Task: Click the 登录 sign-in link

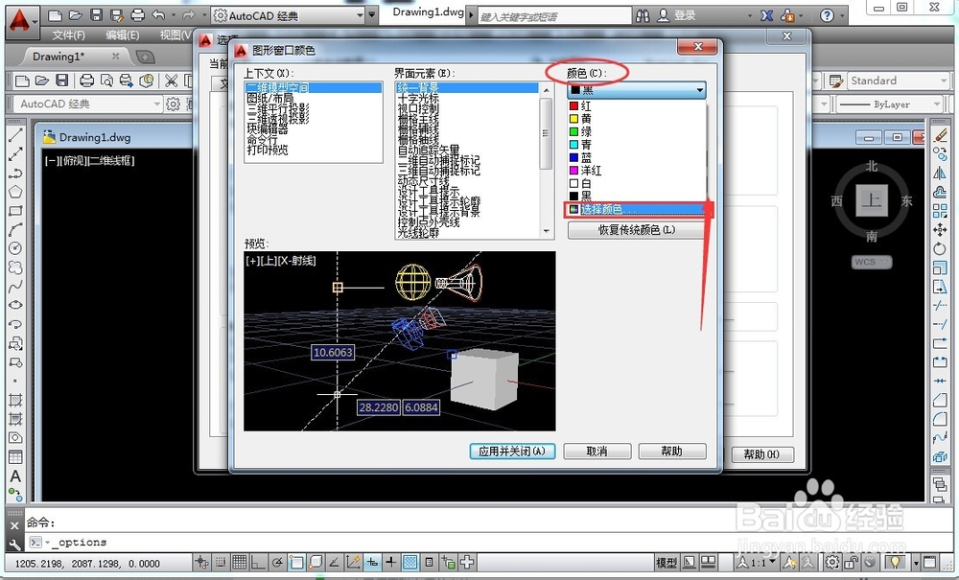Action: coord(686,16)
